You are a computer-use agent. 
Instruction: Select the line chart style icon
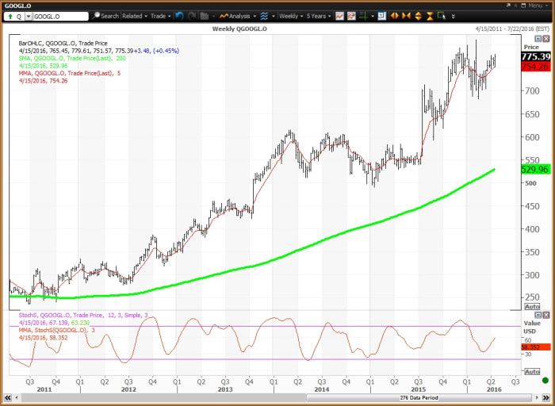tap(339, 16)
